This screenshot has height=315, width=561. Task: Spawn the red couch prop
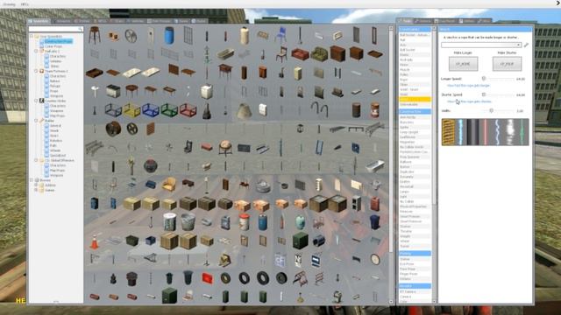tap(300, 54)
